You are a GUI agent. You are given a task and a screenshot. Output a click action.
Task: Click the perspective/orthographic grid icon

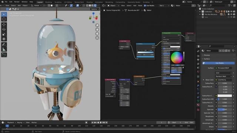[97, 38]
